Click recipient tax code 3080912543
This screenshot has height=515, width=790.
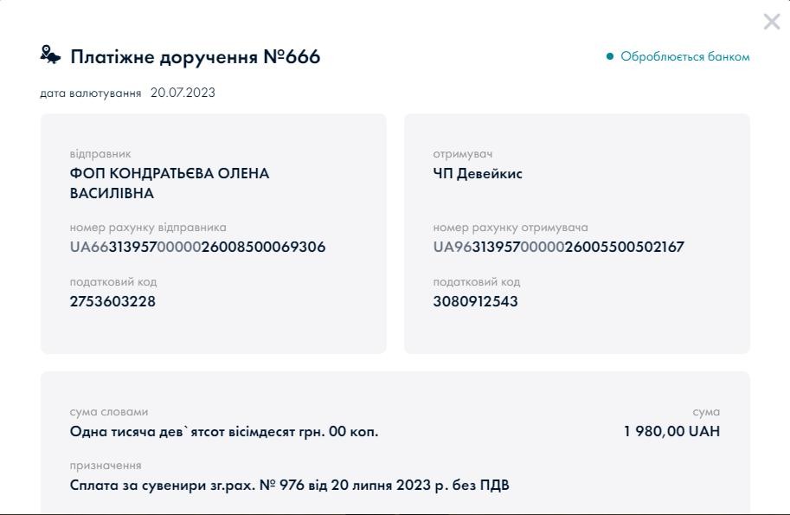(x=475, y=301)
